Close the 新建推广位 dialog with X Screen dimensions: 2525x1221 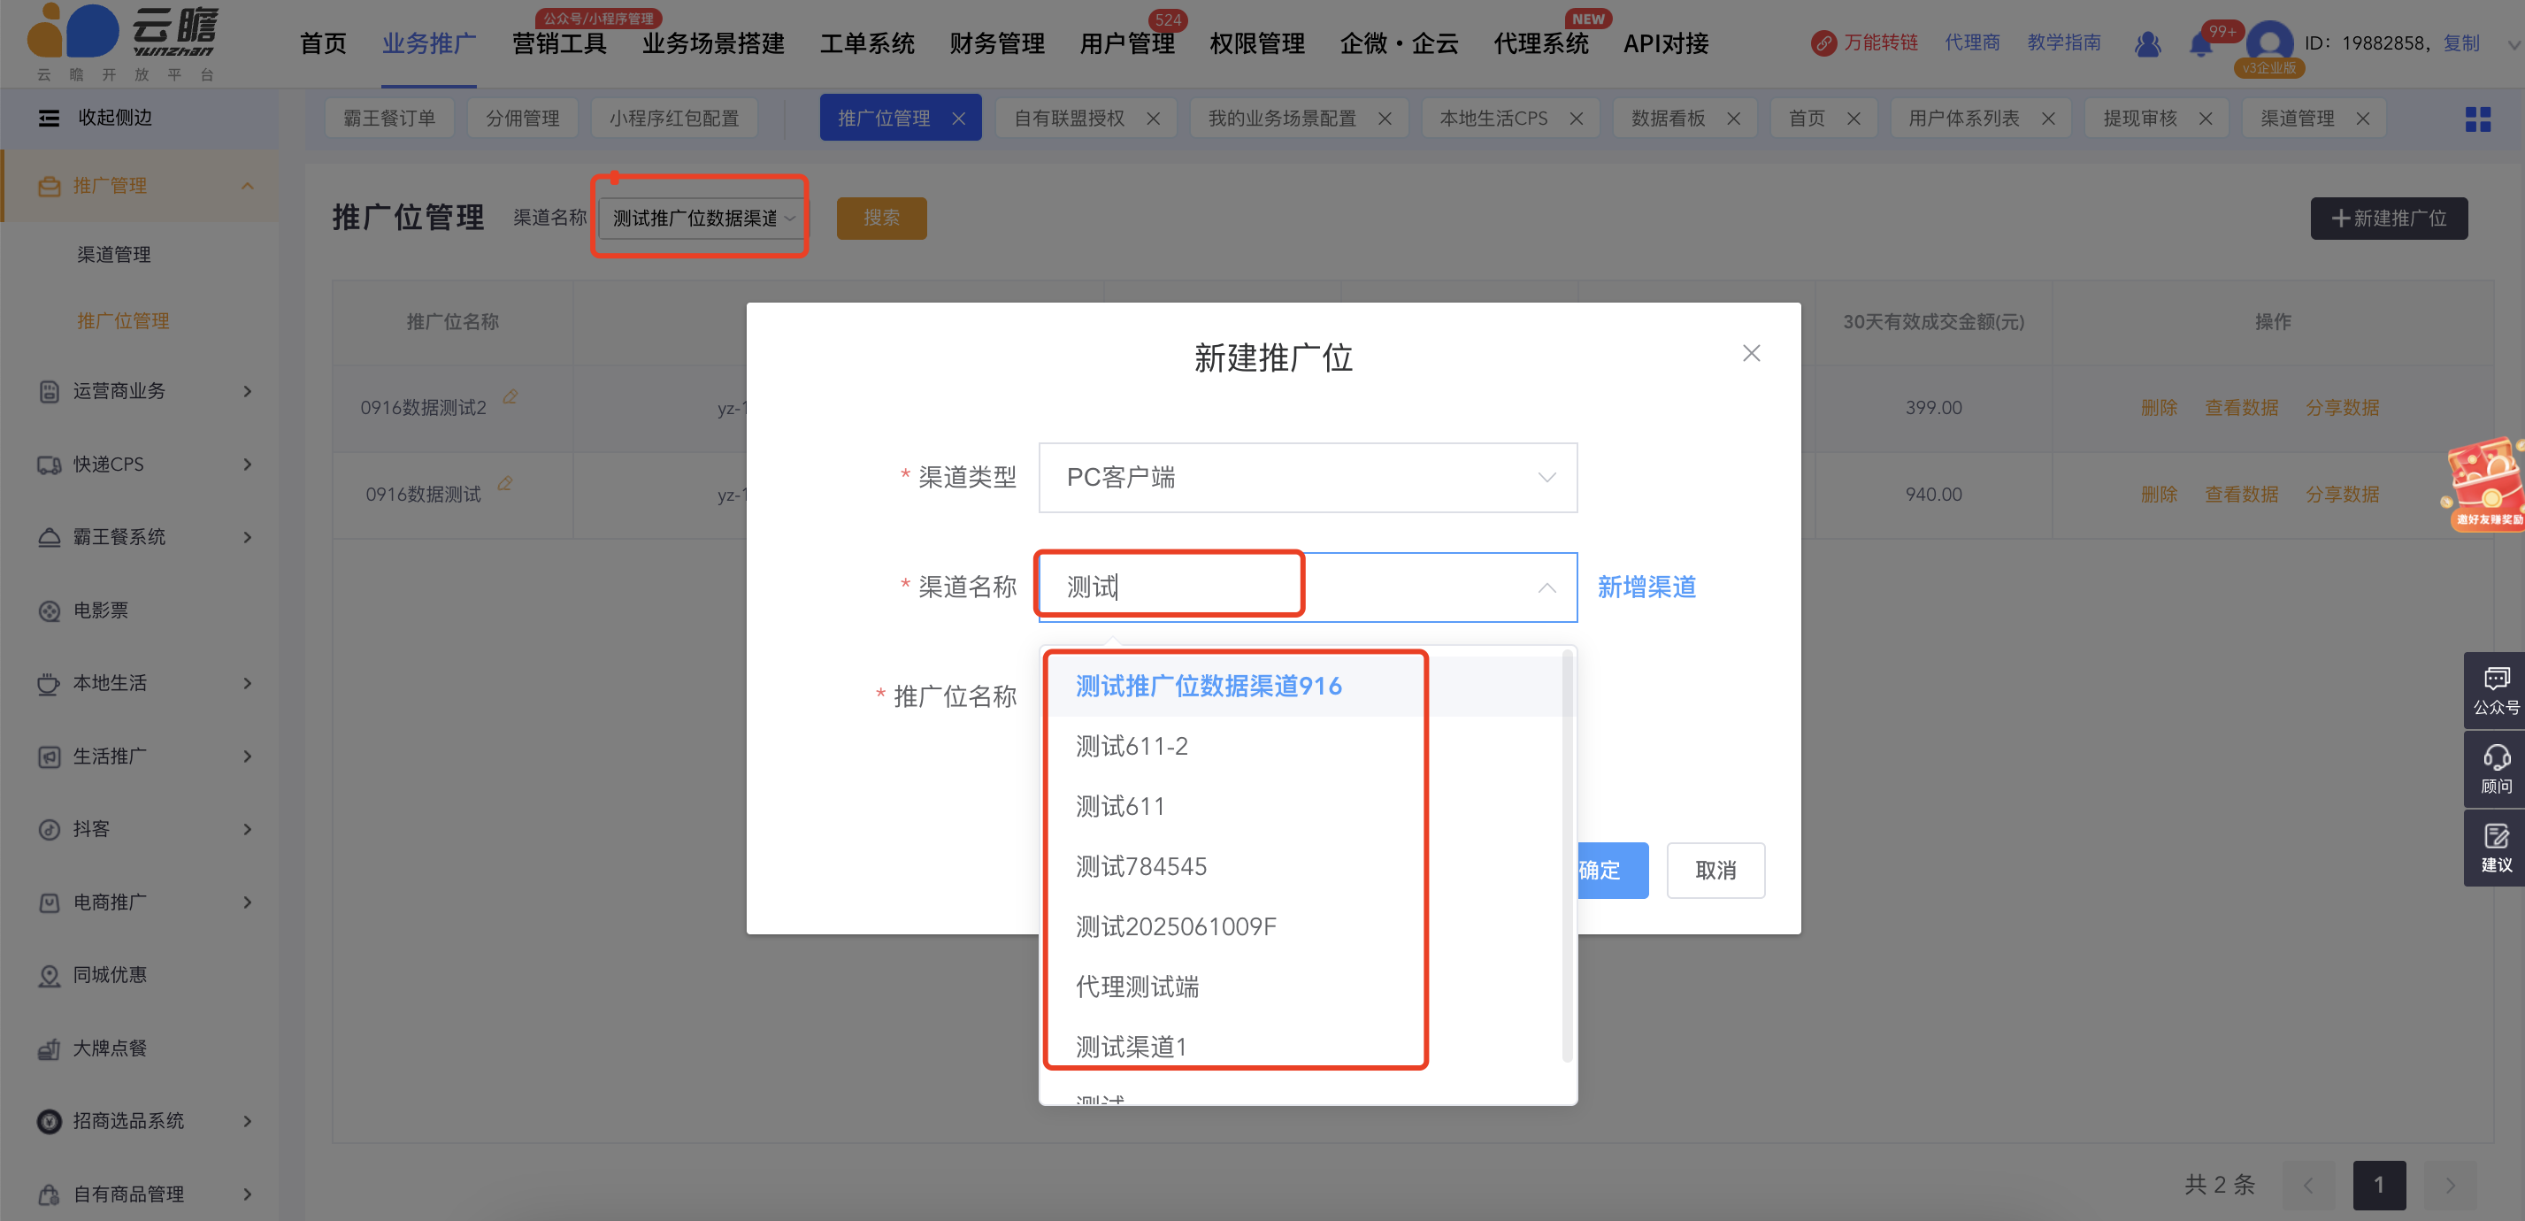click(x=1751, y=353)
